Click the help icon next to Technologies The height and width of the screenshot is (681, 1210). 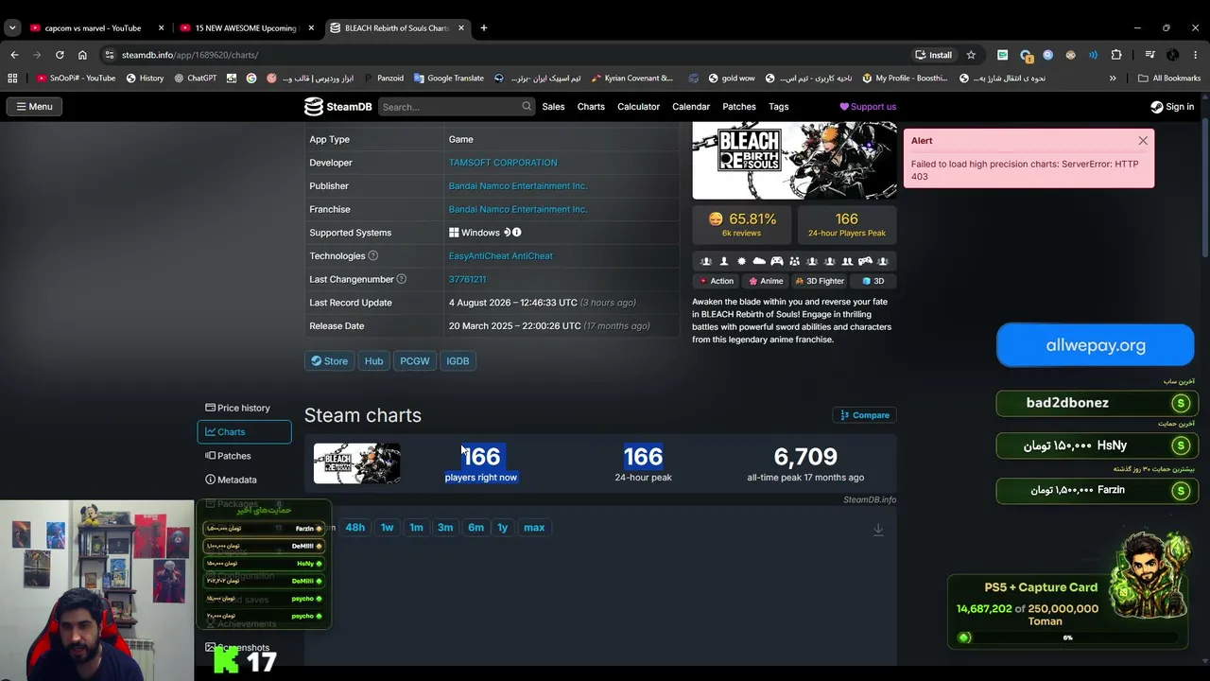(x=372, y=256)
